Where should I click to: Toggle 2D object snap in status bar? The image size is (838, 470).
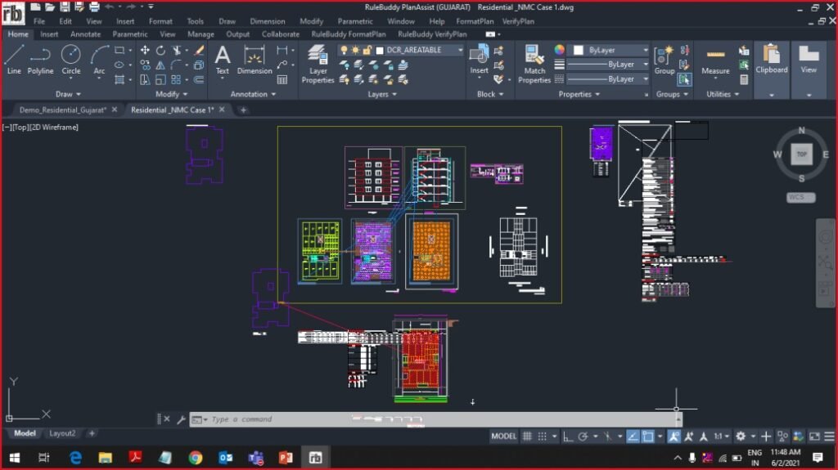(x=648, y=436)
